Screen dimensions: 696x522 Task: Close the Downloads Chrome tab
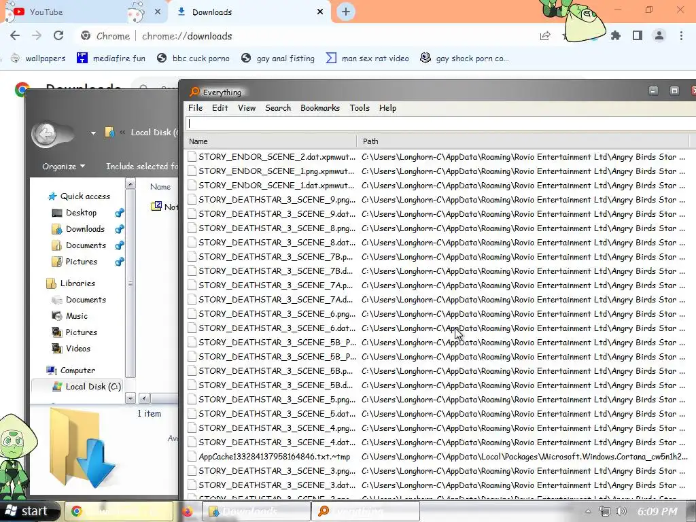pyautogui.click(x=320, y=12)
